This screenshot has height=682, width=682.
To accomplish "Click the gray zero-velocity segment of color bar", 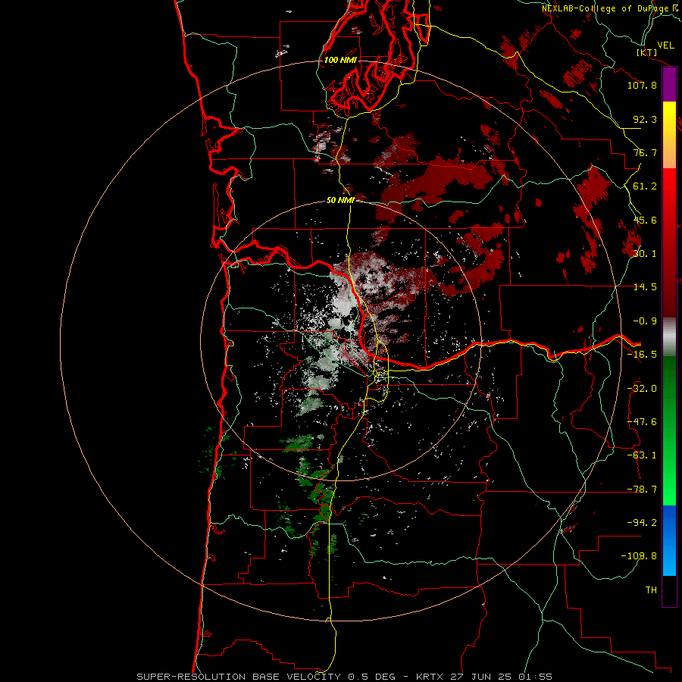I will pos(669,337).
